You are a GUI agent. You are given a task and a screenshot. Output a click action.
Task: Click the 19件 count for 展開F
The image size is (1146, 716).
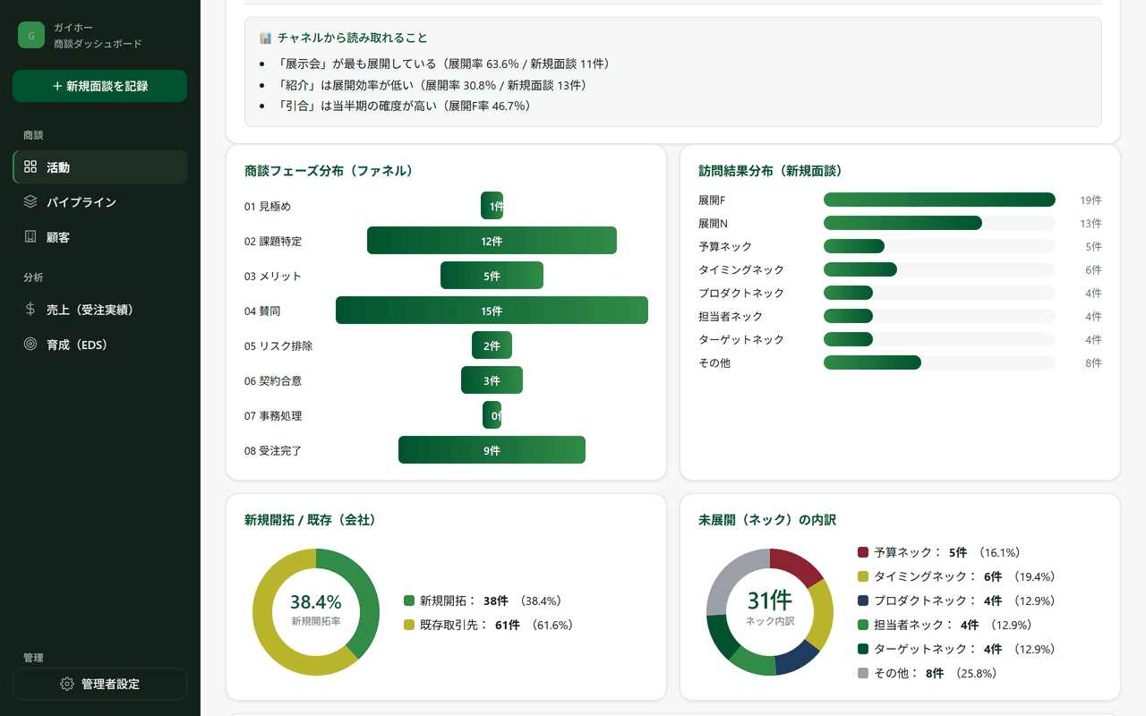(1090, 200)
